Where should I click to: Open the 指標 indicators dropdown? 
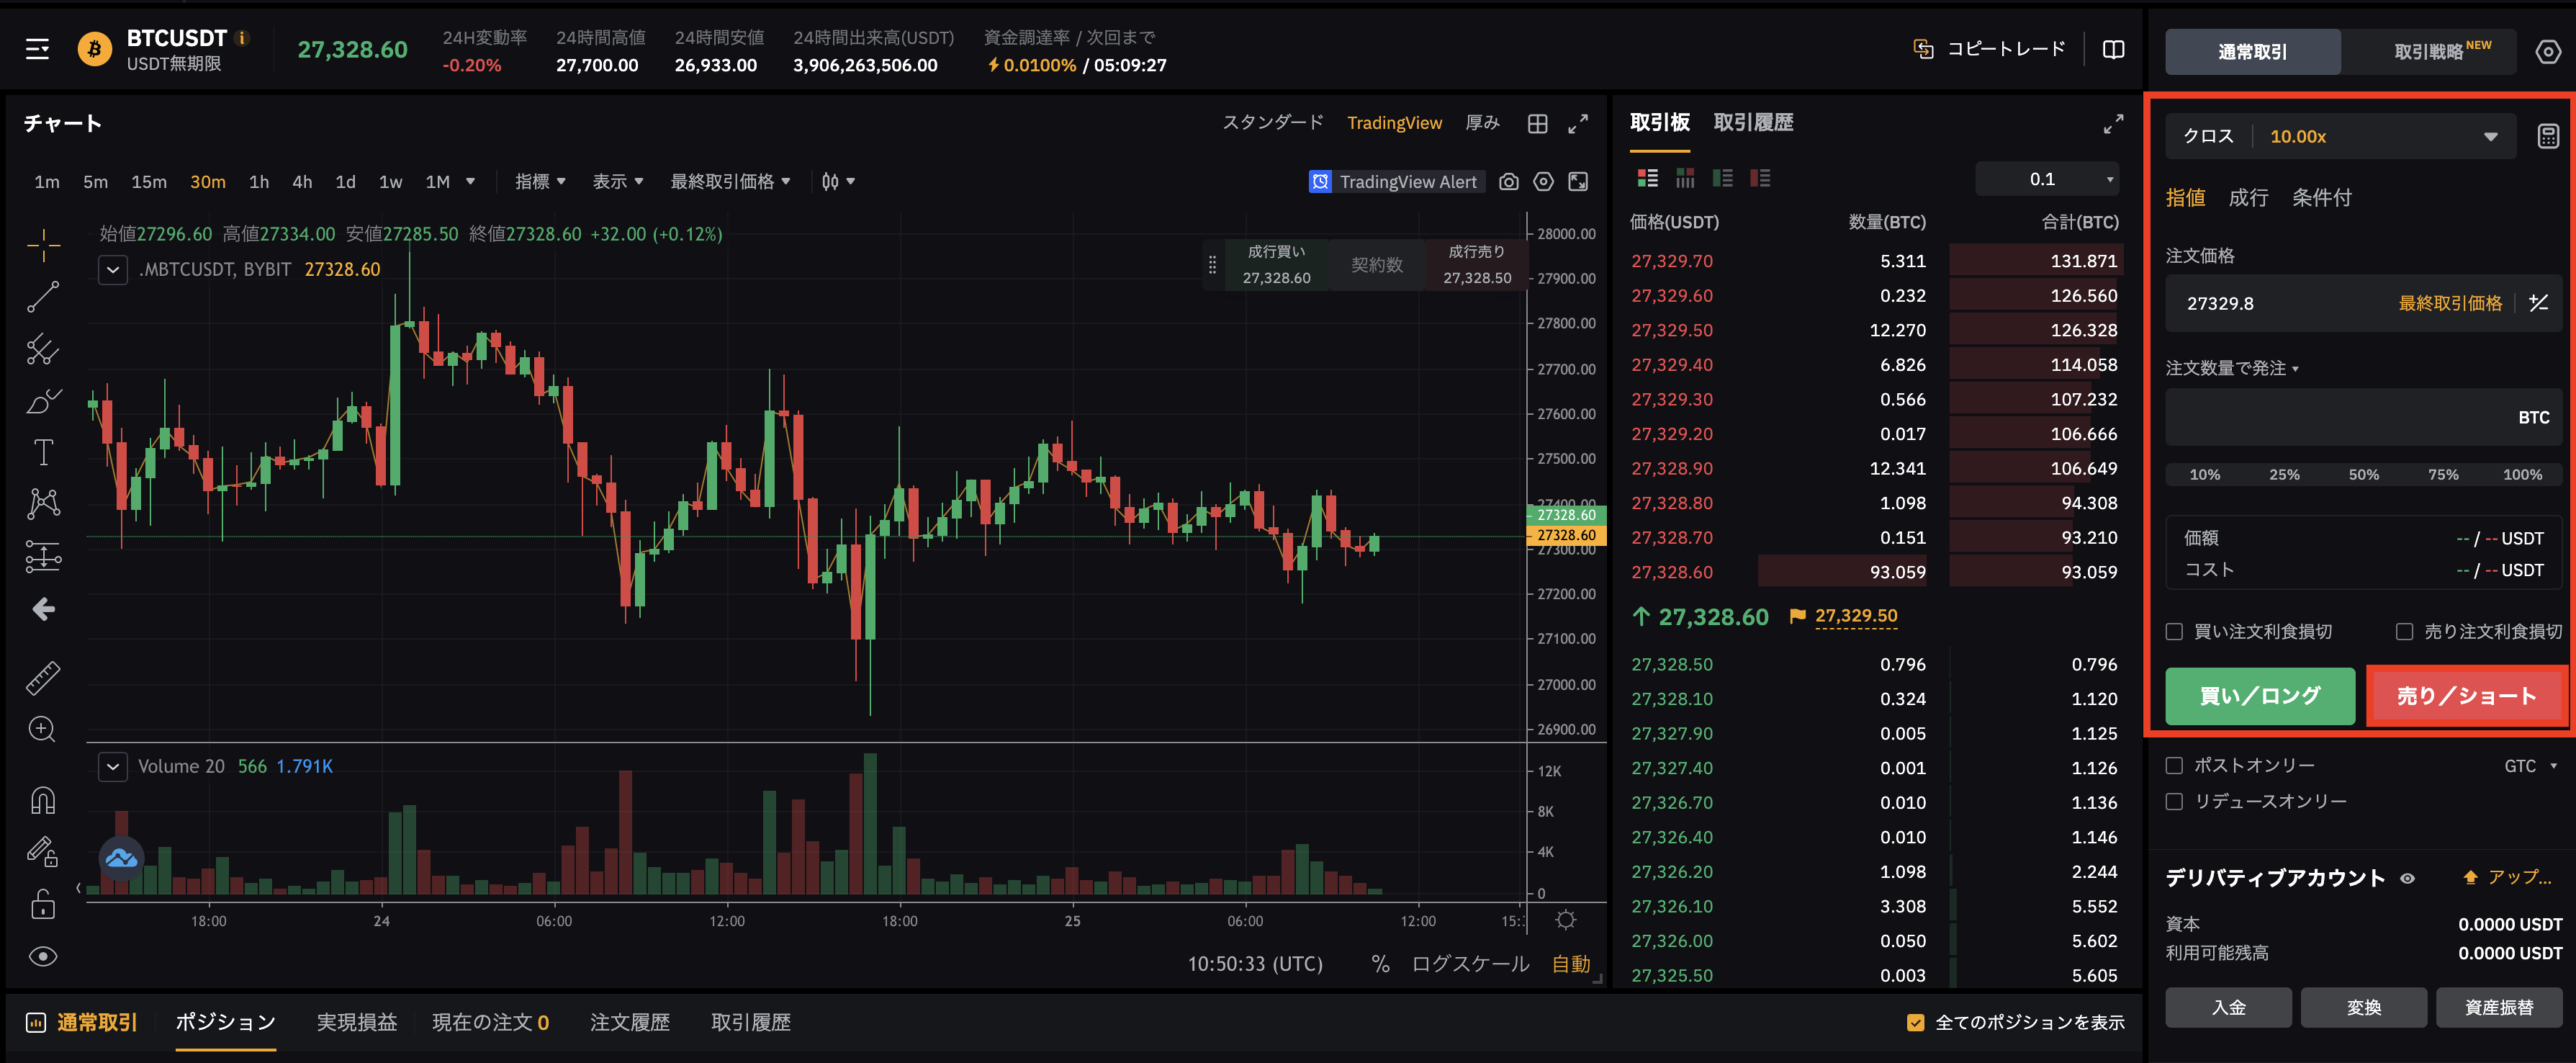point(540,182)
